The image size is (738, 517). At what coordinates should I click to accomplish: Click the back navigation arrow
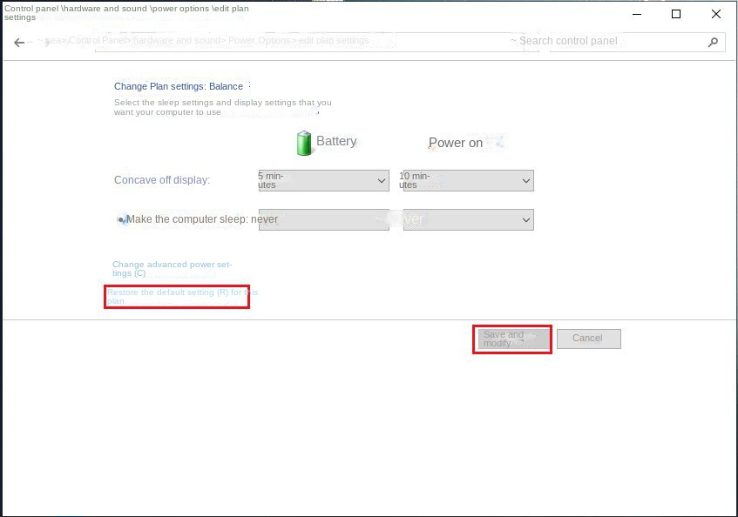coord(19,41)
